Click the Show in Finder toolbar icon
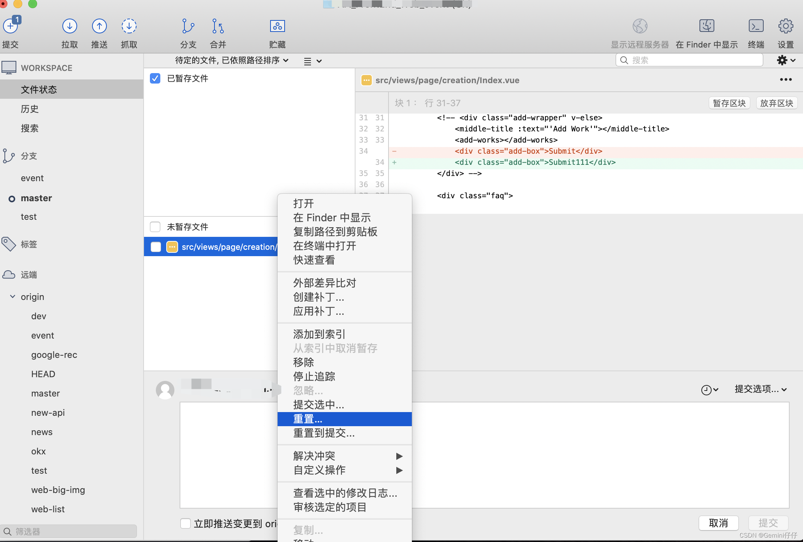The image size is (803, 542). click(x=707, y=26)
